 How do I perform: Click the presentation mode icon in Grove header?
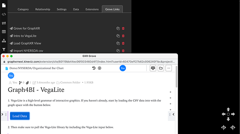(153, 68)
